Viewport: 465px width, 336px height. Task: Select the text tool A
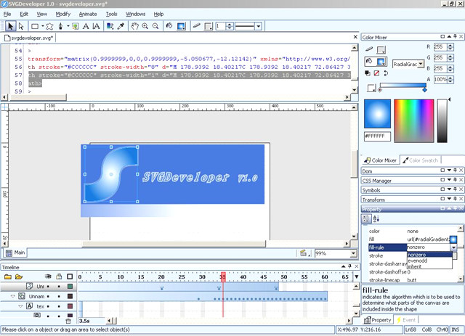86,26
